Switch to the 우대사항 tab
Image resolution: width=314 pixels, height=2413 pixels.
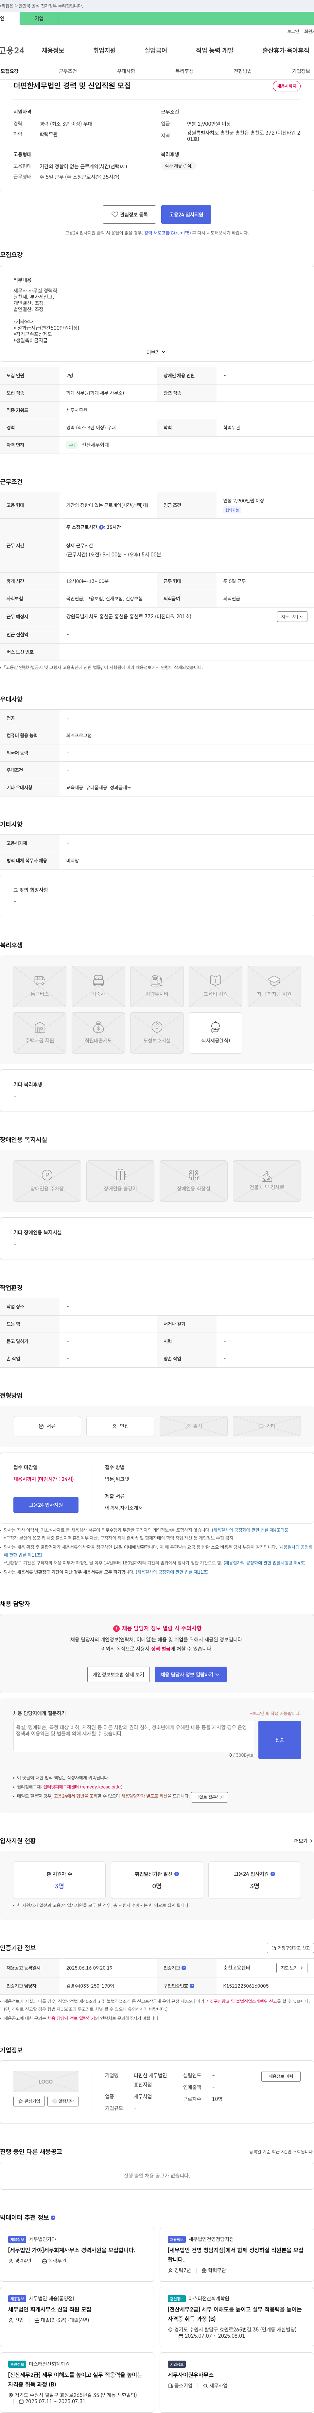coord(126,71)
